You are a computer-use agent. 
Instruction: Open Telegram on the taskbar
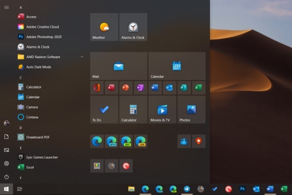(x=187, y=189)
